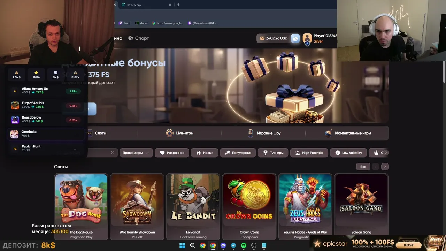Filter games by Low Volatility
Viewport: 446px width, 251px height.
pos(348,153)
